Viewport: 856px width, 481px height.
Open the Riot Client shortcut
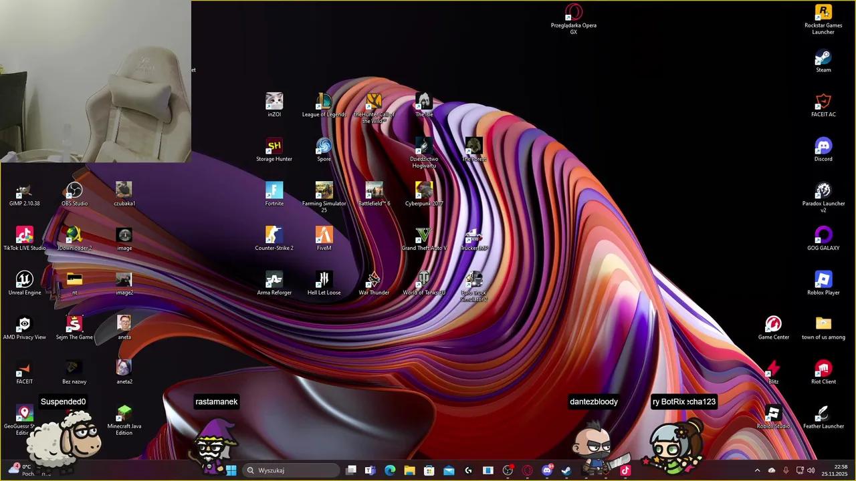pos(823,373)
